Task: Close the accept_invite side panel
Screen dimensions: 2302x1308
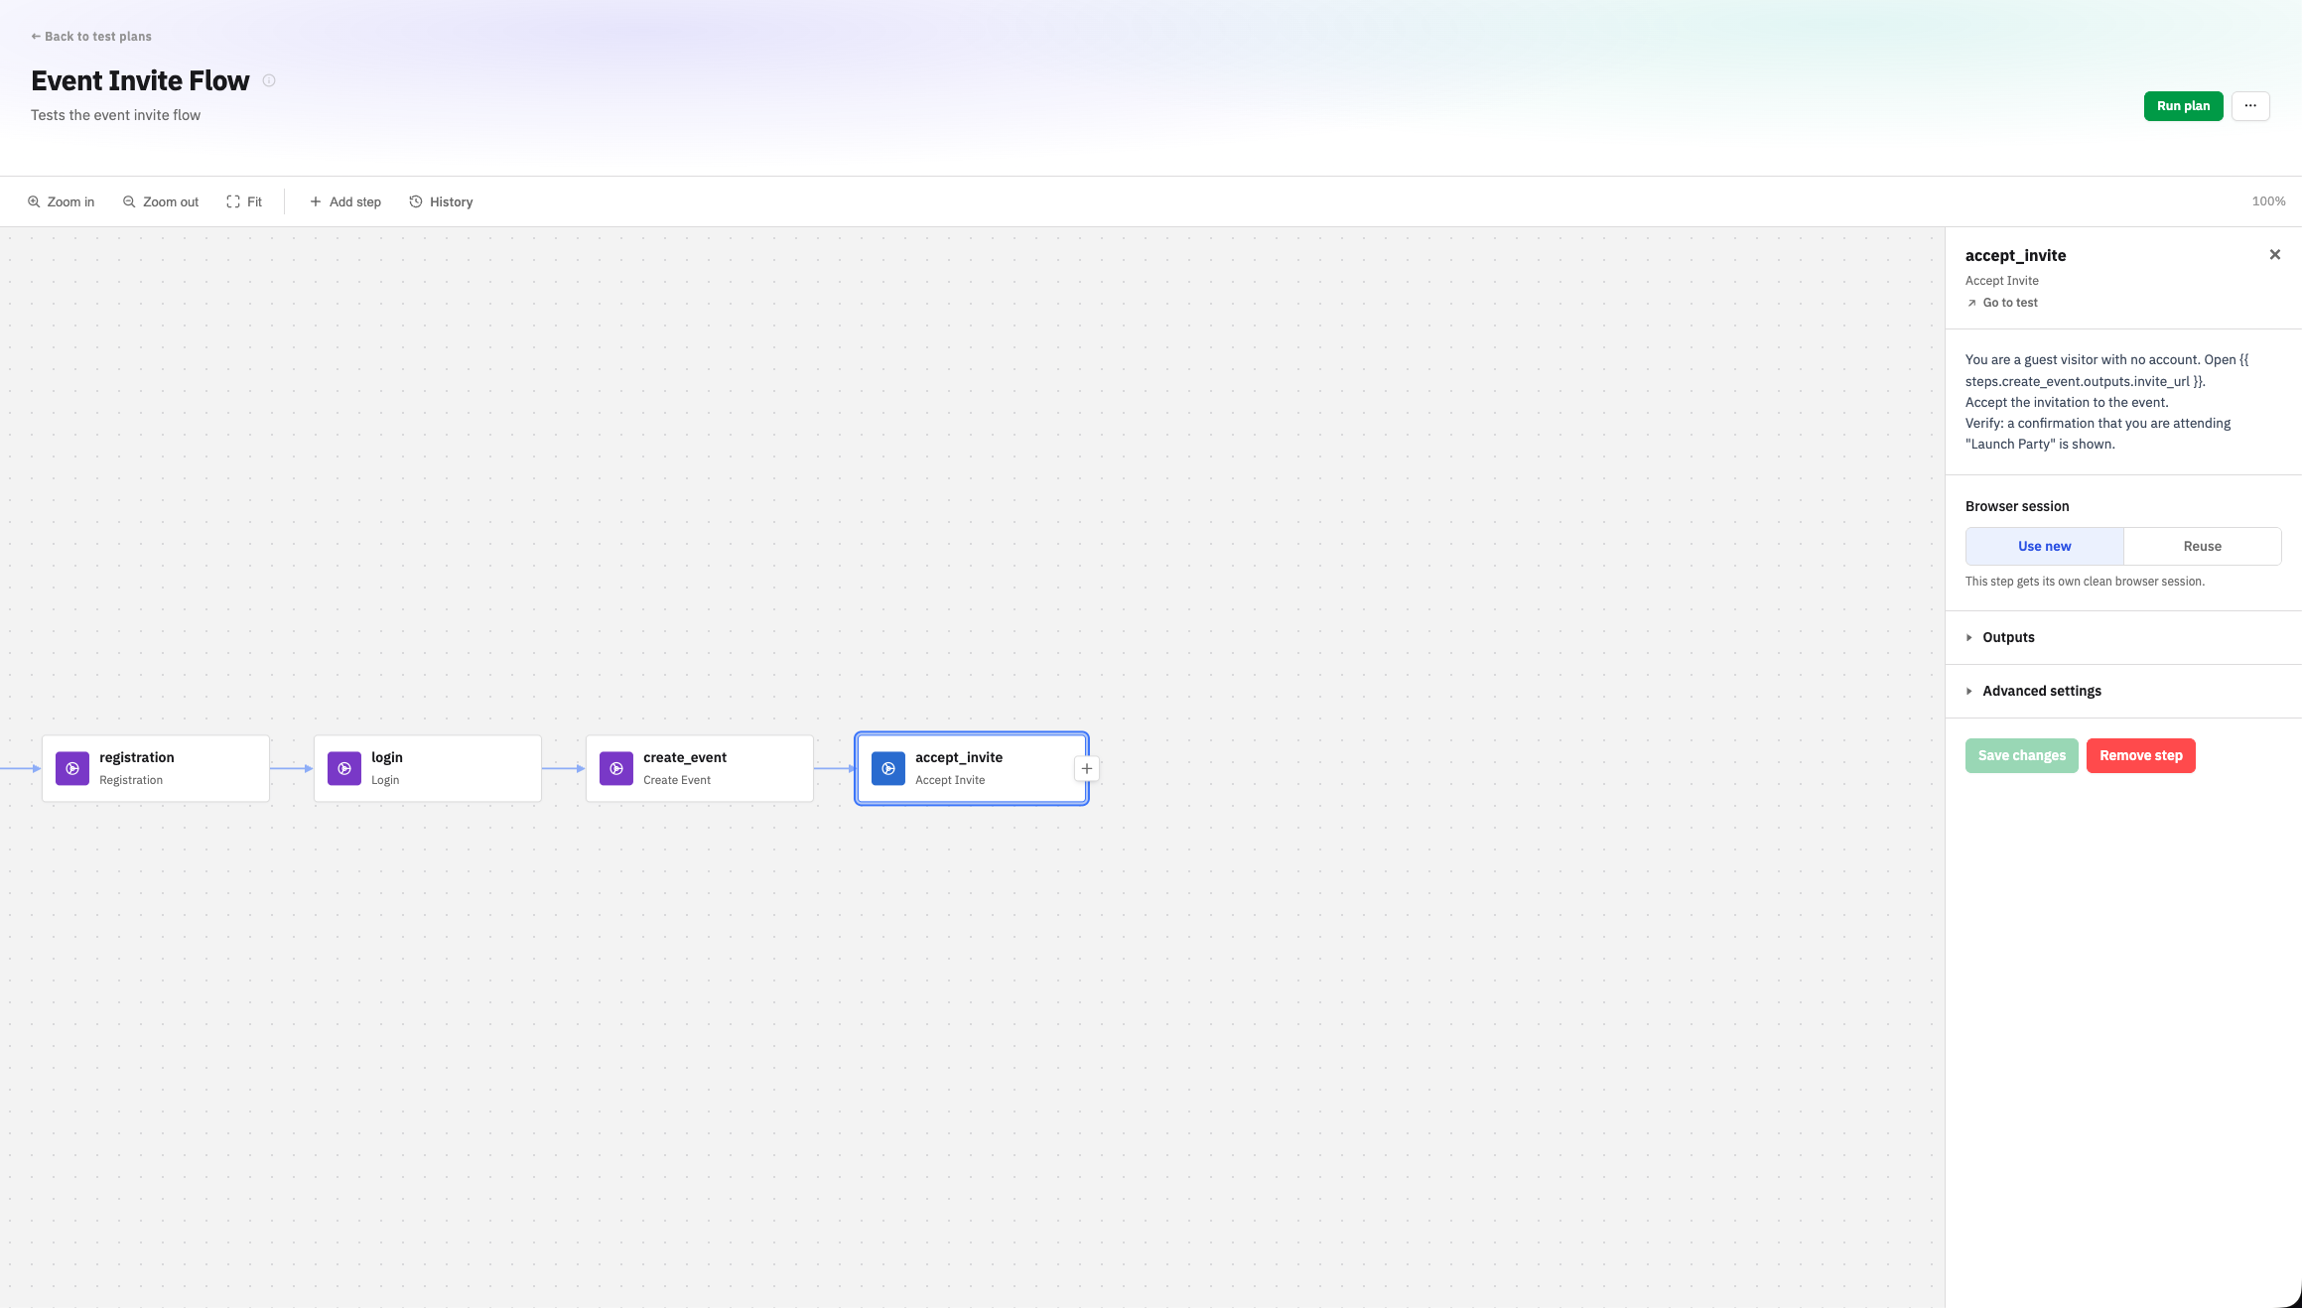Action: coord(2275,255)
